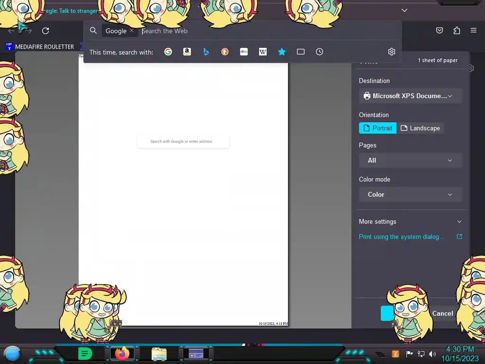
Task: Click the orange Java tray icon
Action: 395,354
